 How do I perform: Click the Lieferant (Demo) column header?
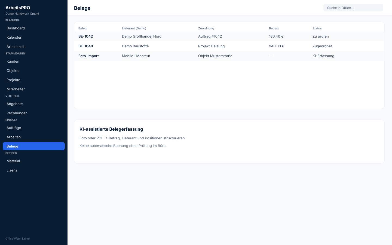(x=134, y=28)
